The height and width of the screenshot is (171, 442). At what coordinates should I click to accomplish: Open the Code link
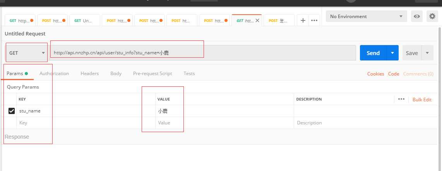394,74
